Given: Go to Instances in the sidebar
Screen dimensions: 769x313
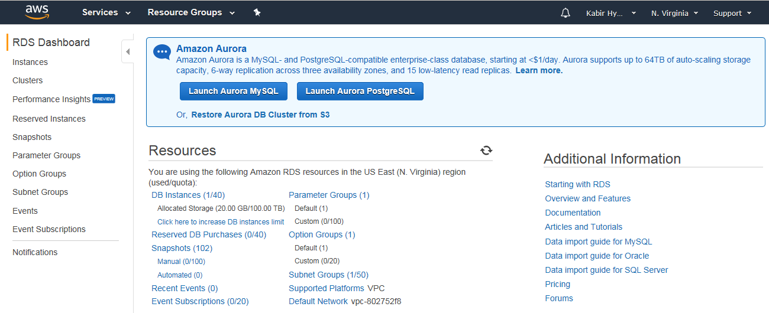Looking at the screenshot, I should pos(30,62).
